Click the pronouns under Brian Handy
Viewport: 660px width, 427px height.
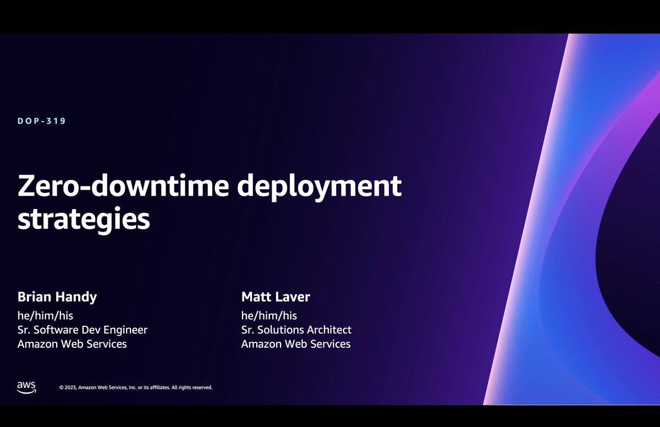coord(45,316)
